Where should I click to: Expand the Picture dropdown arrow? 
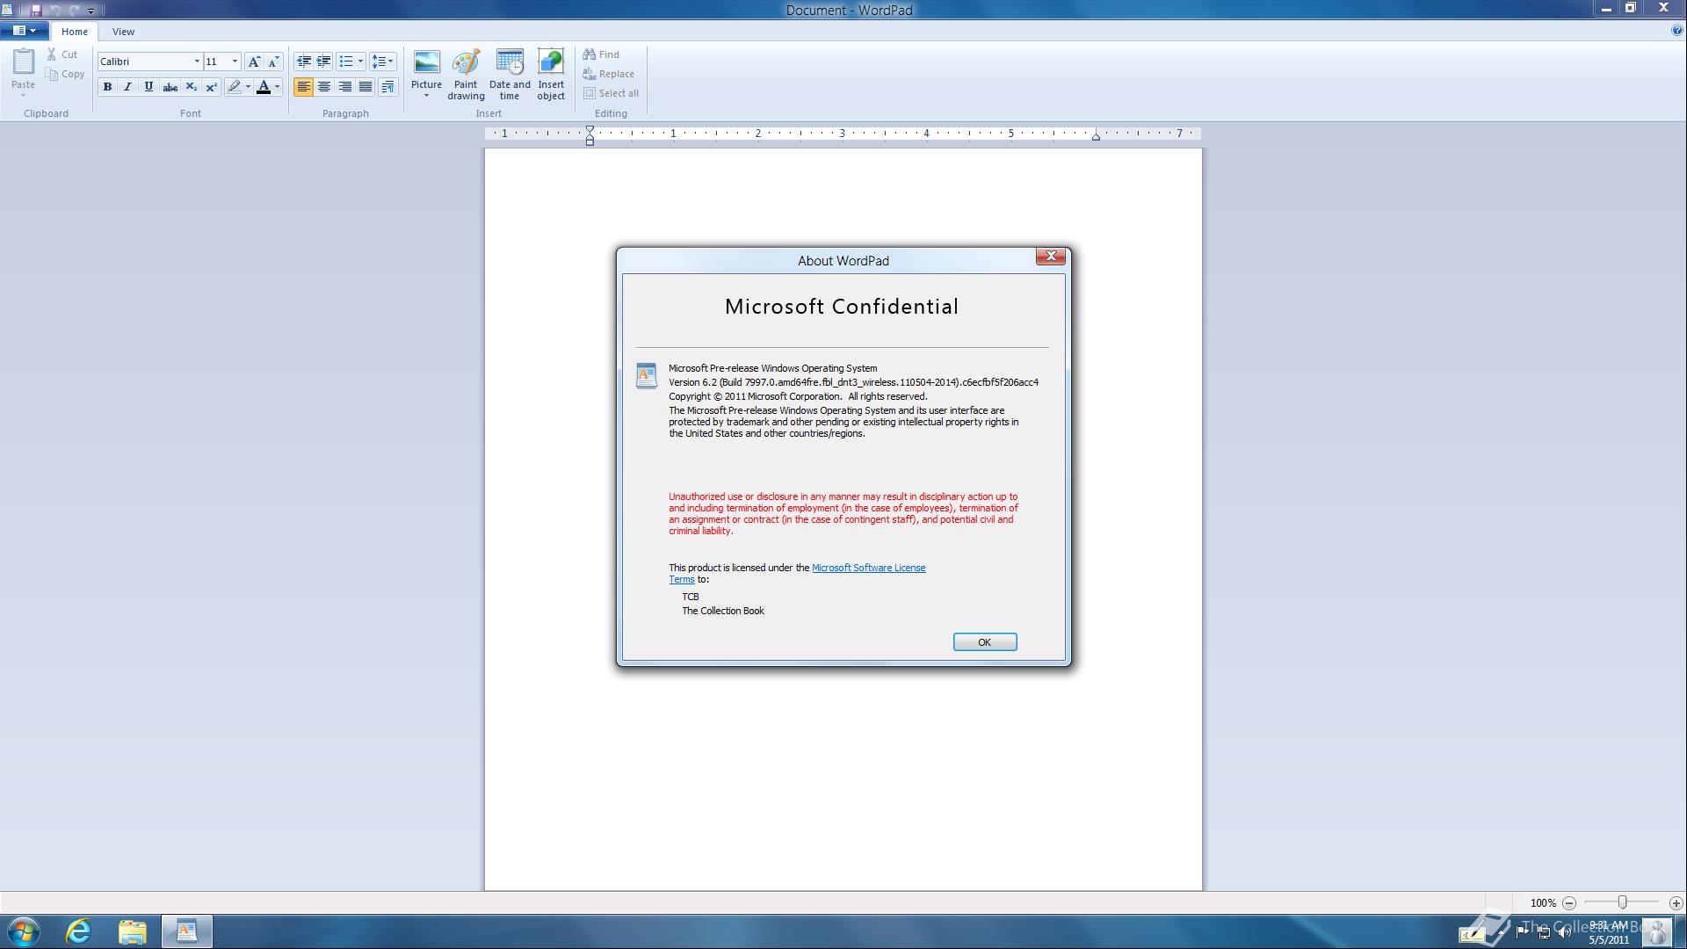coord(426,96)
